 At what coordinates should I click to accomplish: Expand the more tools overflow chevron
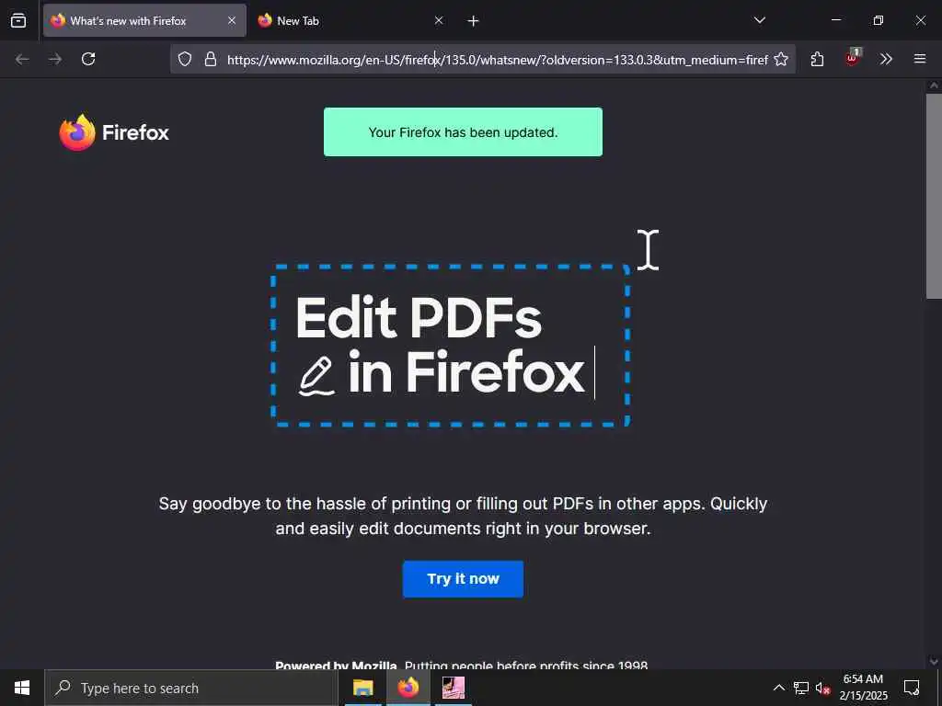pos(886,59)
